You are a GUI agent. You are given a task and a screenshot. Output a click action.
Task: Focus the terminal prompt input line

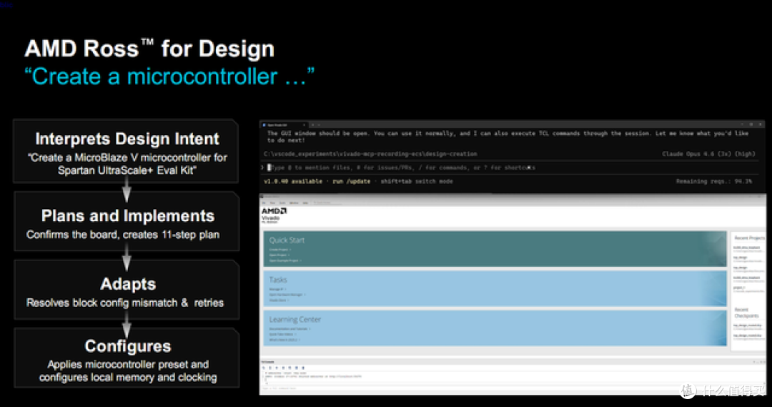click(x=512, y=167)
